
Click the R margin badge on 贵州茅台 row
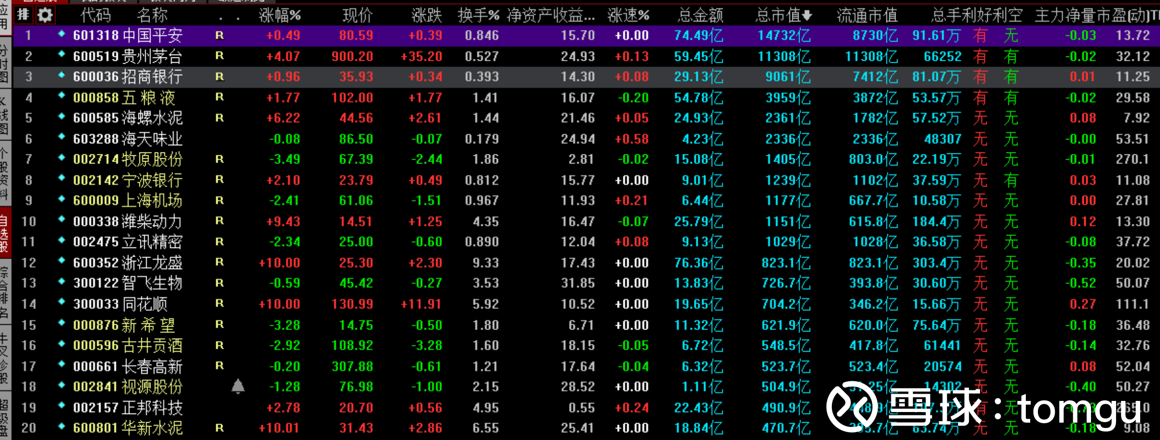coord(220,56)
